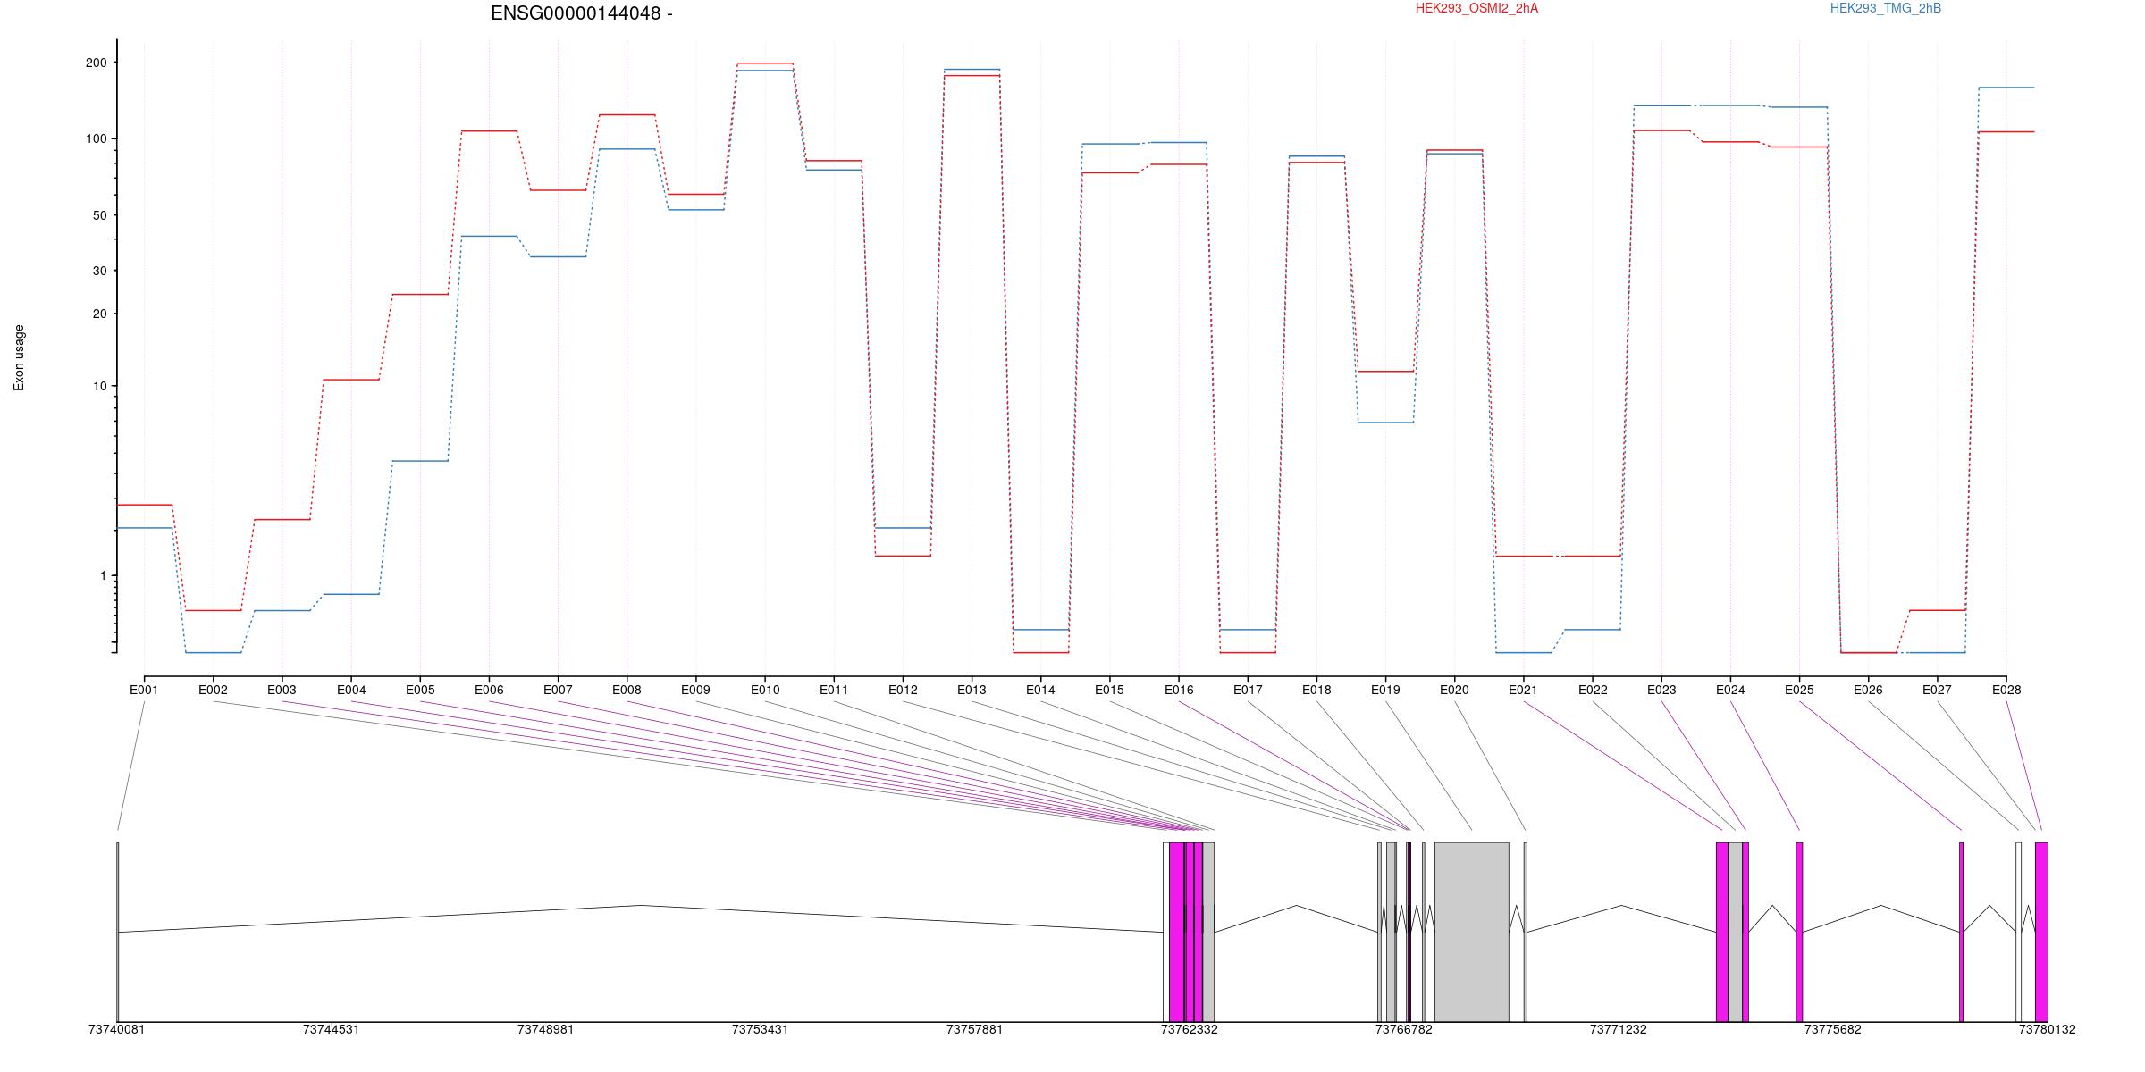2145x1072 pixels.
Task: Click the exon label E019
Action: pos(1385,690)
